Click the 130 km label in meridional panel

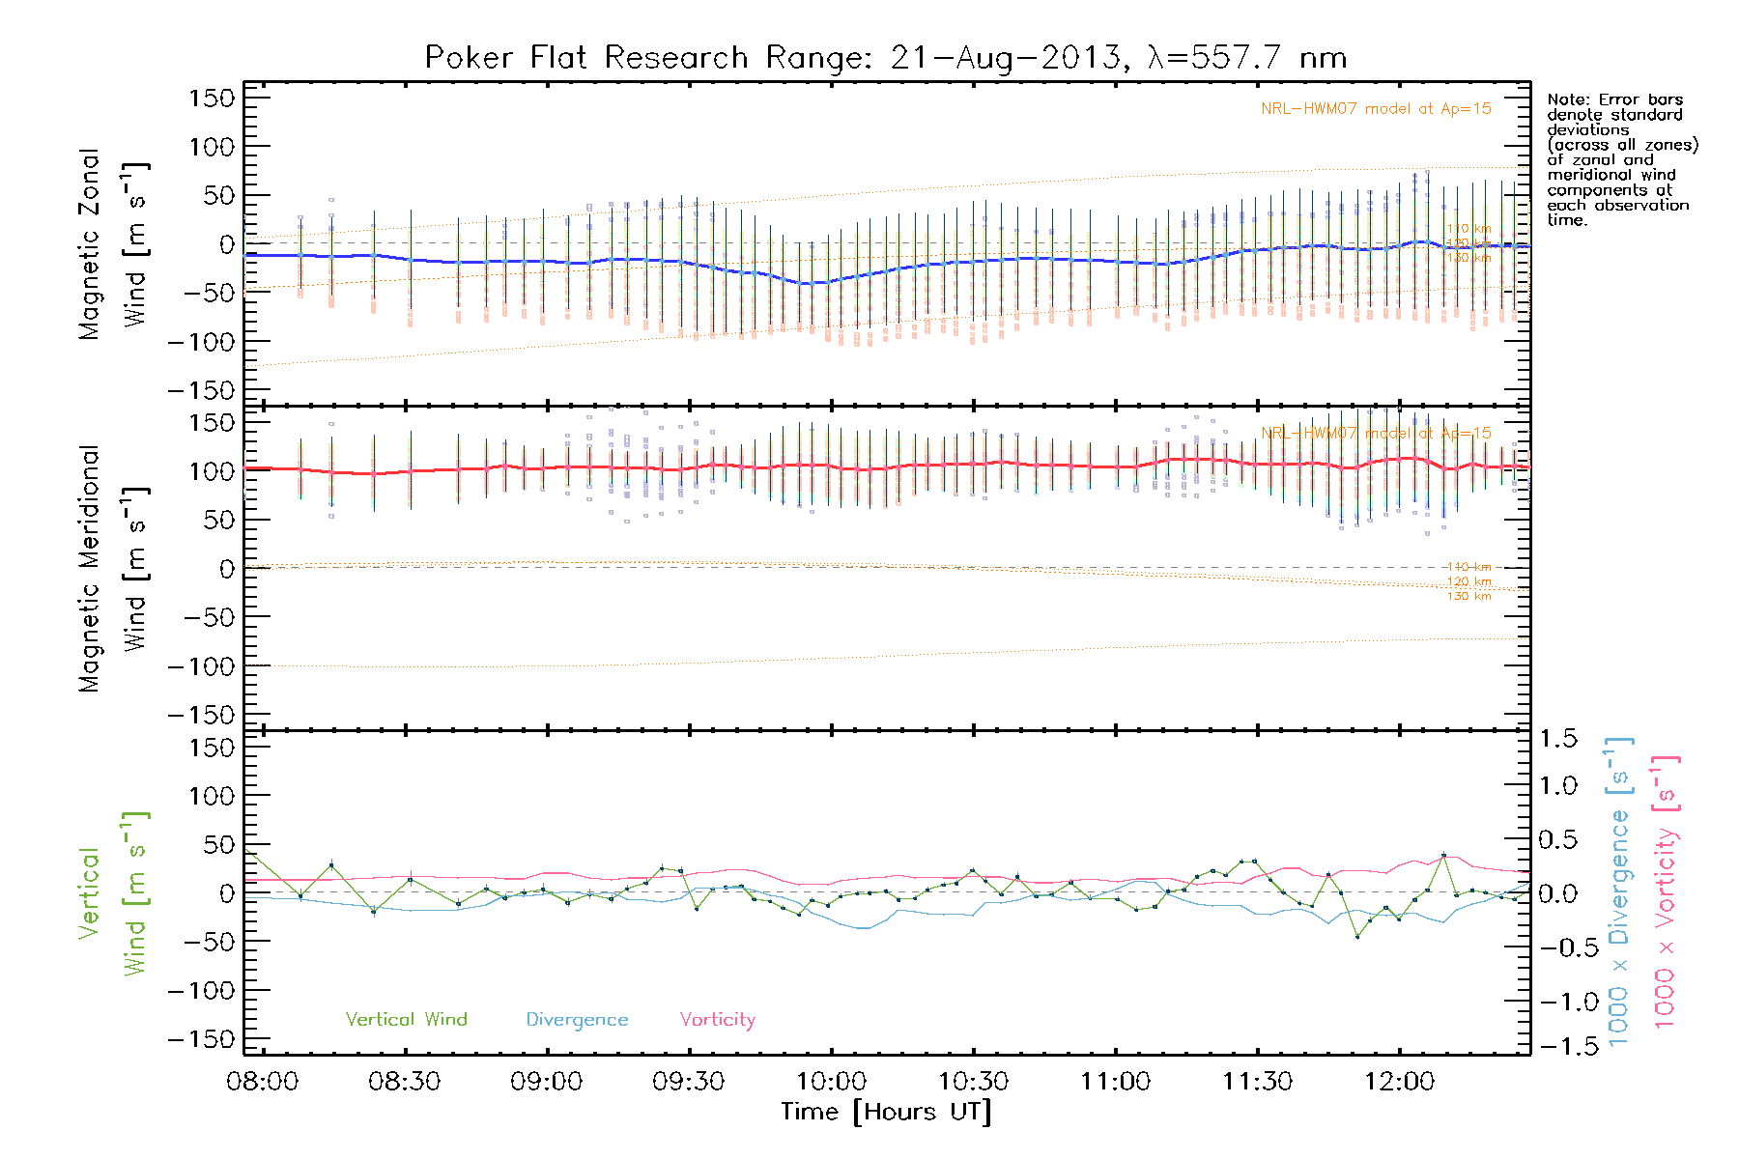point(1468,596)
